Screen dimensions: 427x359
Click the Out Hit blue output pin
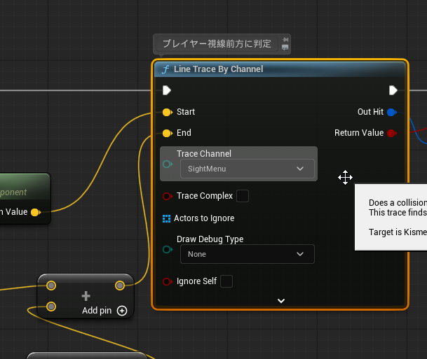392,112
